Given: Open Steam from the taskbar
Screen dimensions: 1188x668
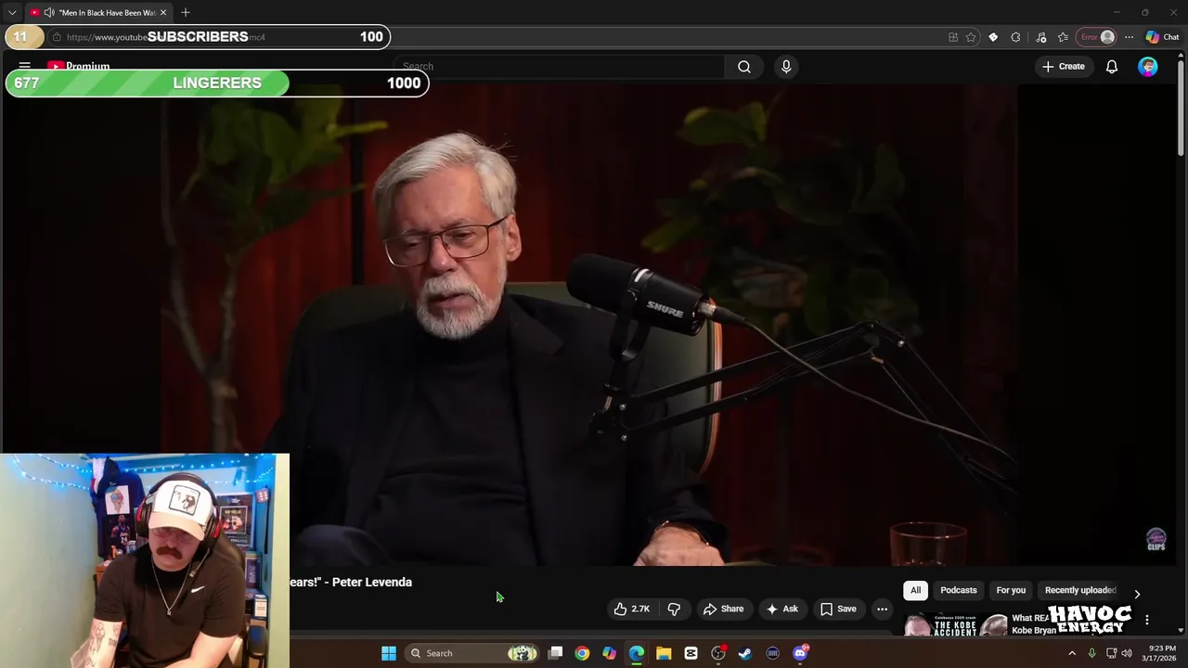Looking at the screenshot, I should tap(745, 653).
